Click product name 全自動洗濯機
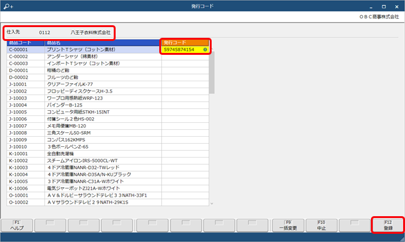The width and height of the screenshot is (405, 242). [x=60, y=154]
